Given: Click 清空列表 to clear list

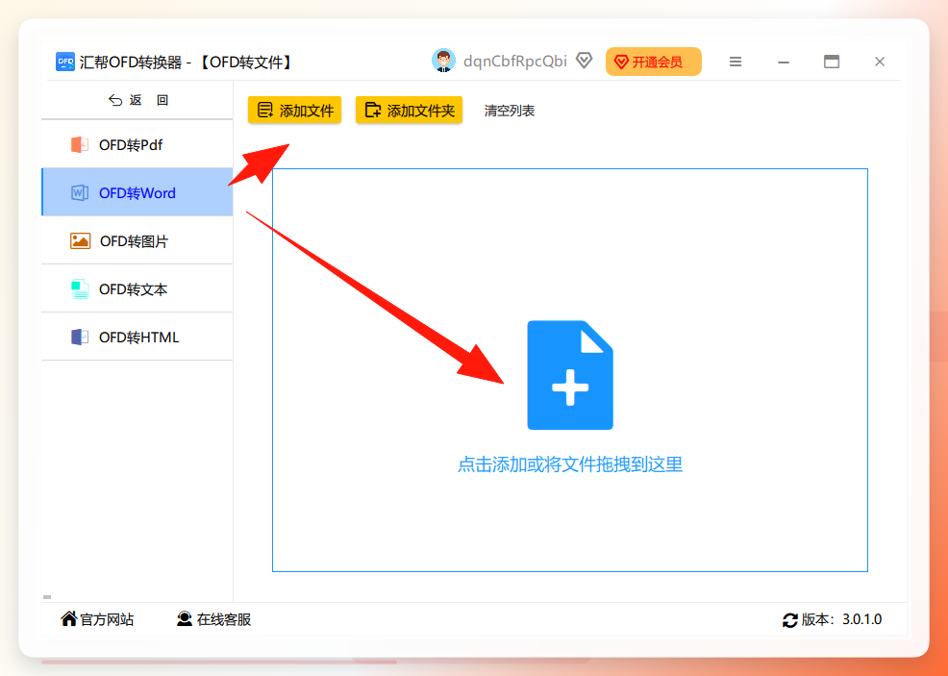Looking at the screenshot, I should [509, 111].
